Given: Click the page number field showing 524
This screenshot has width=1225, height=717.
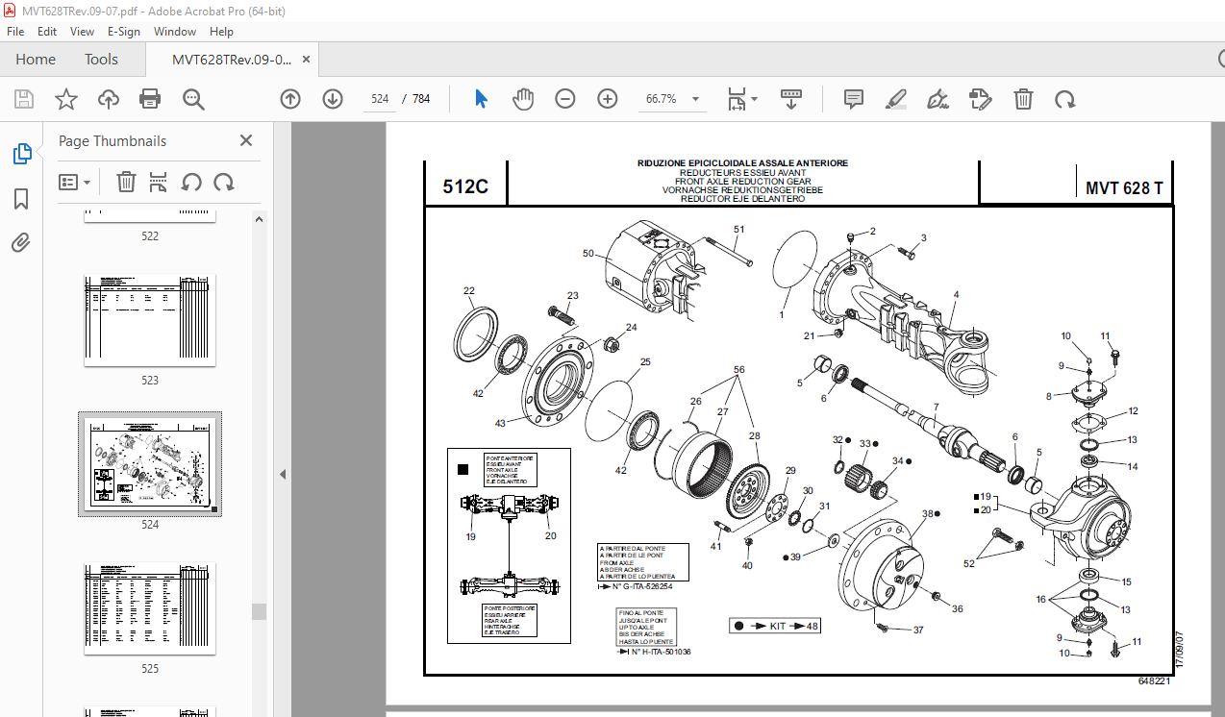Looking at the screenshot, I should (378, 99).
